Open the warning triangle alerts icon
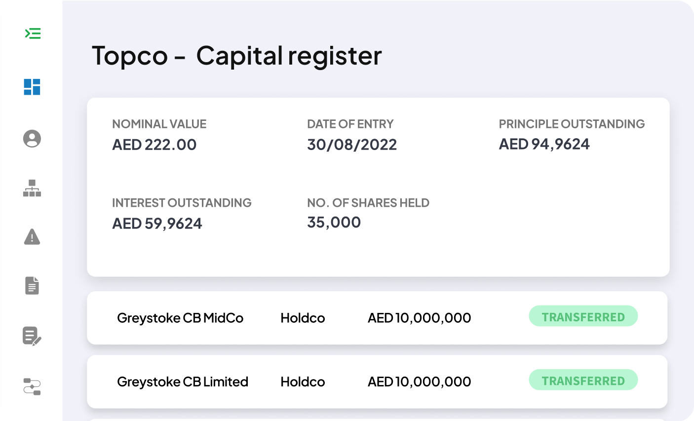This screenshot has height=421, width=694. [x=32, y=237]
